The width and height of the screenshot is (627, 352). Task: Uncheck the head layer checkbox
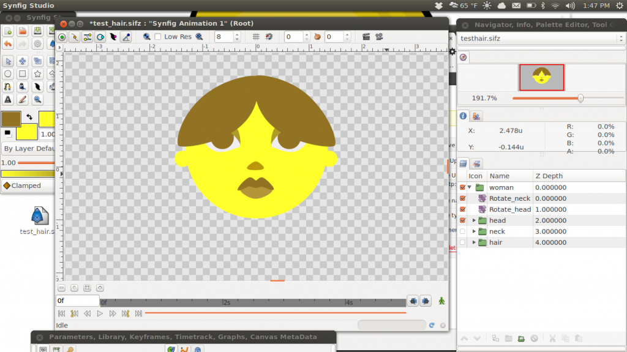tap(463, 220)
